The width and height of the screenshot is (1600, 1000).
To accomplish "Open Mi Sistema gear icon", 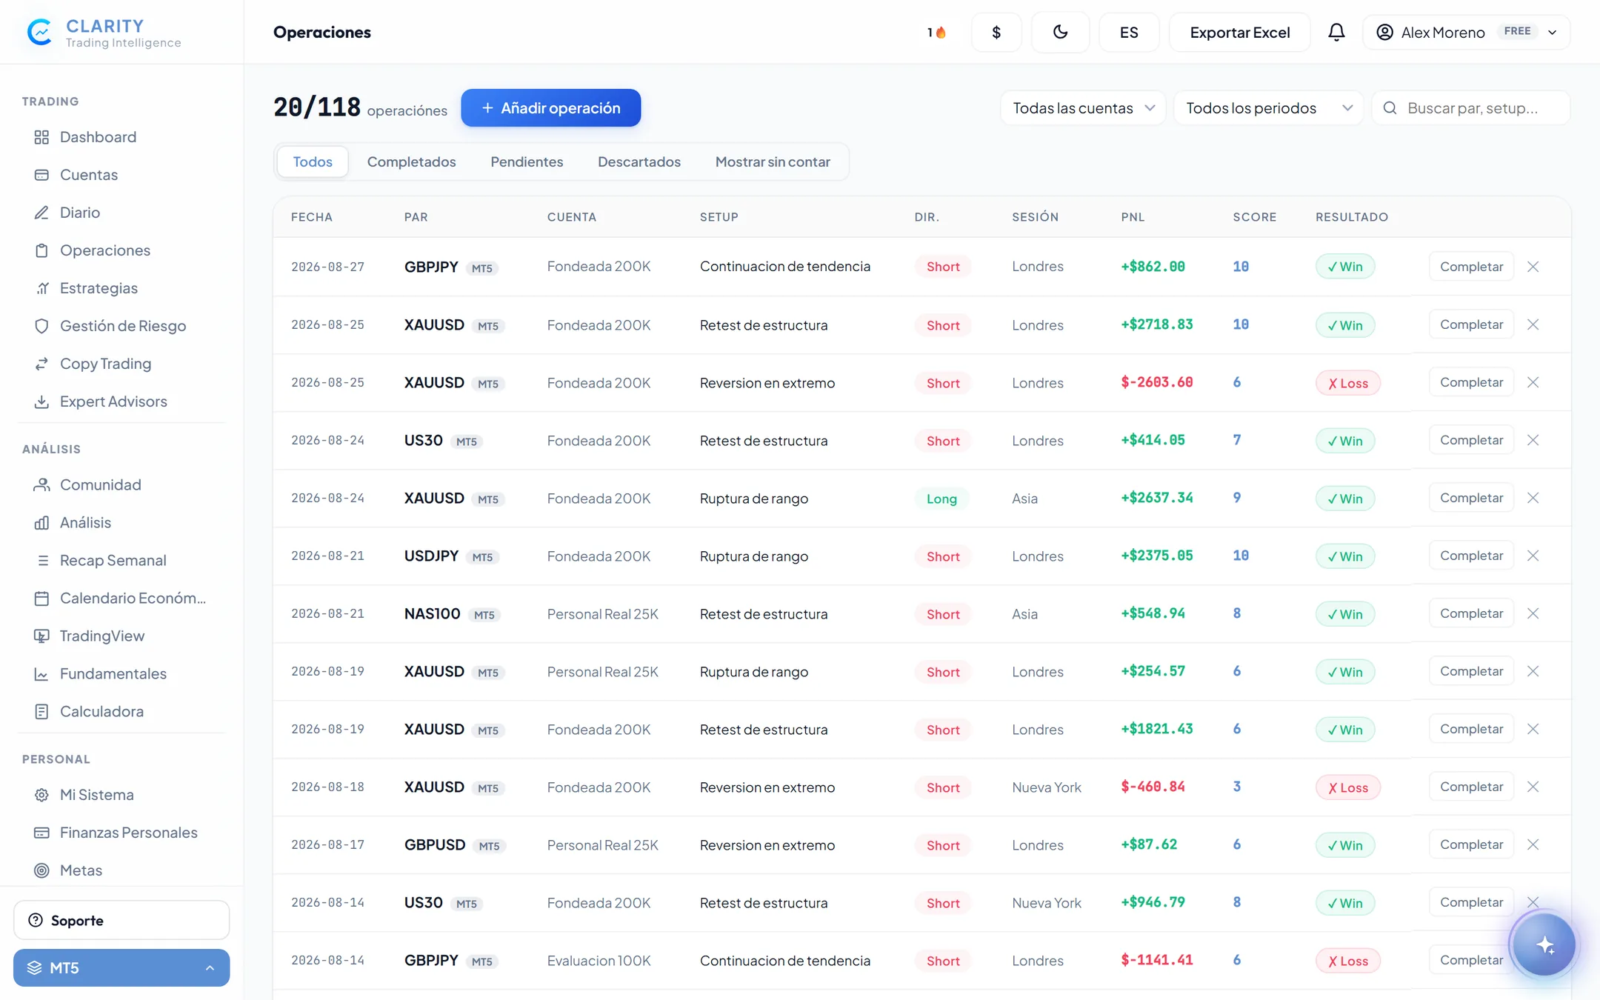I will [x=41, y=795].
